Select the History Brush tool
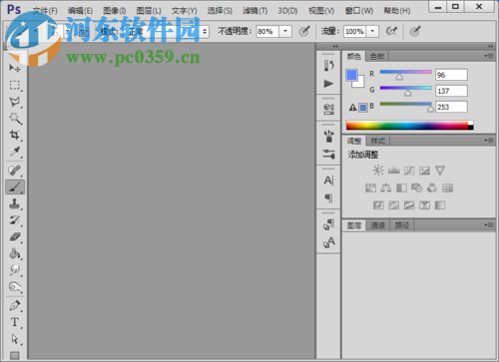Screen dimensions: 499x362 15,220
